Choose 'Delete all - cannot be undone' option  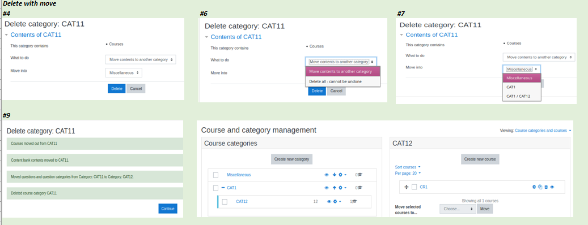pos(335,81)
